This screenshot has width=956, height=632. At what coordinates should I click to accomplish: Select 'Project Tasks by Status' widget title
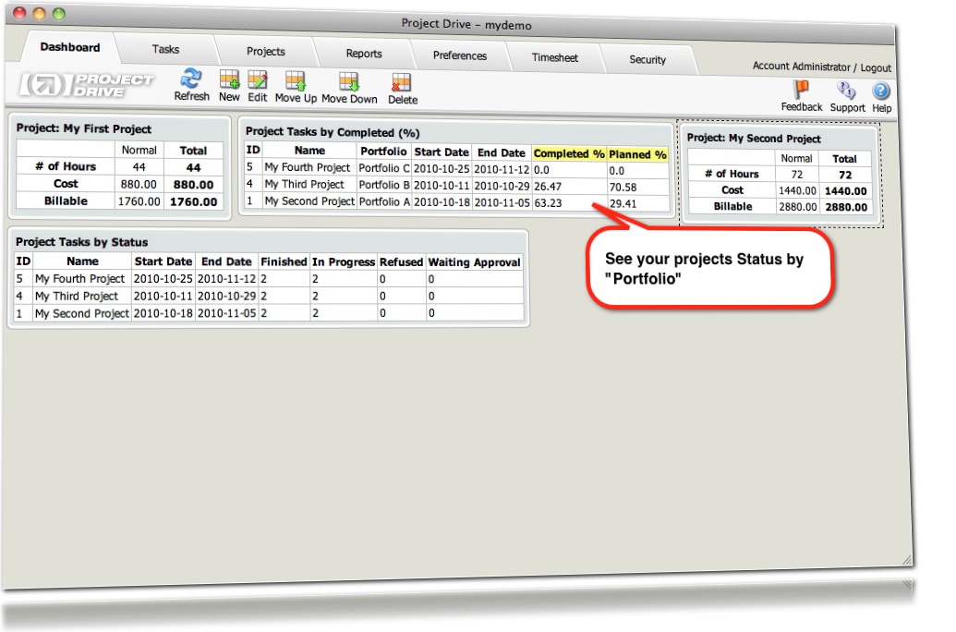[x=81, y=242]
